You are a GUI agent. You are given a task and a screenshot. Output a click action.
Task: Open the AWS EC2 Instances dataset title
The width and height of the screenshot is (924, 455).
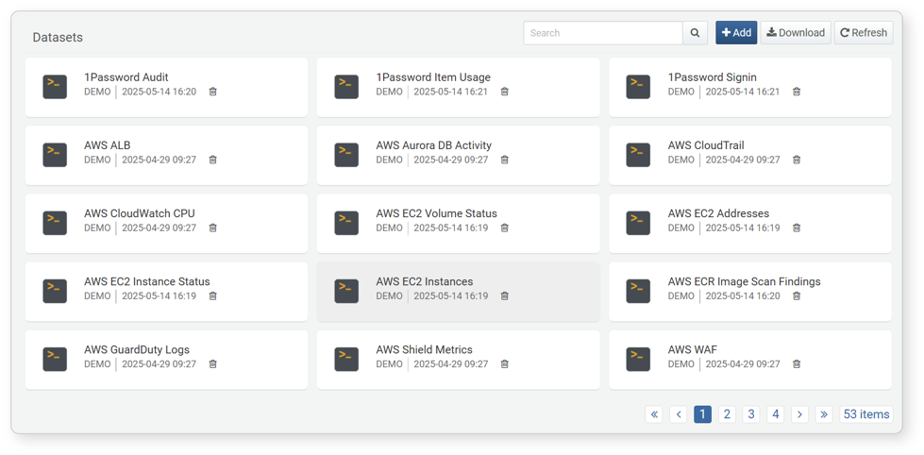coord(425,281)
